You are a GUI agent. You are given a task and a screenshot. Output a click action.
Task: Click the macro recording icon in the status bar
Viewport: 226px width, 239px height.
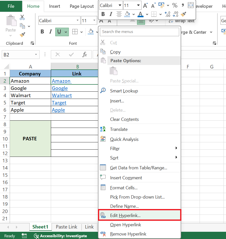click(24, 236)
